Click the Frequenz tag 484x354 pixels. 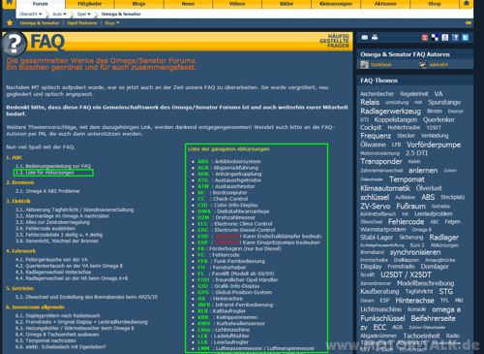[376, 136]
